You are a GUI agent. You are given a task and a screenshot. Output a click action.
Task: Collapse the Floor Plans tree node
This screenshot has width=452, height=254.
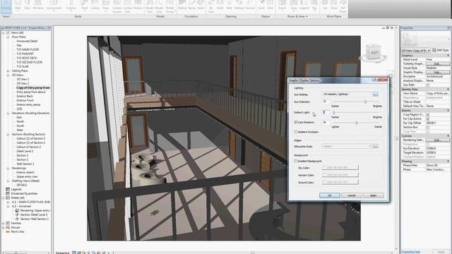(x=8, y=37)
